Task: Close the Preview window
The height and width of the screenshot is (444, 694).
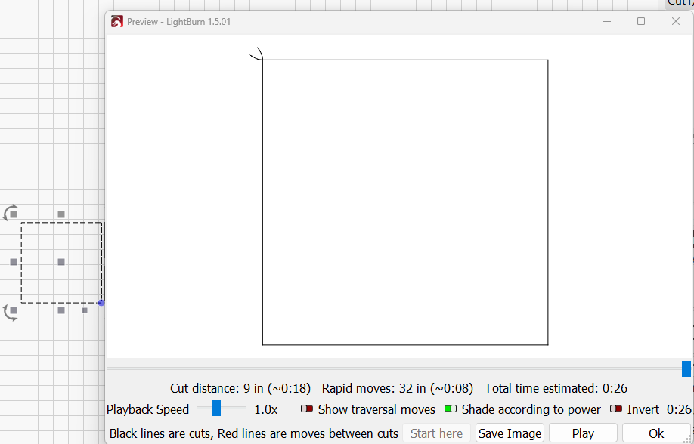Action: [x=675, y=21]
